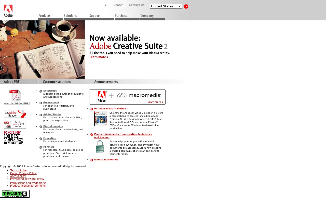Open the Product license agreements link
This screenshot has width=326, height=204.
[28, 186]
